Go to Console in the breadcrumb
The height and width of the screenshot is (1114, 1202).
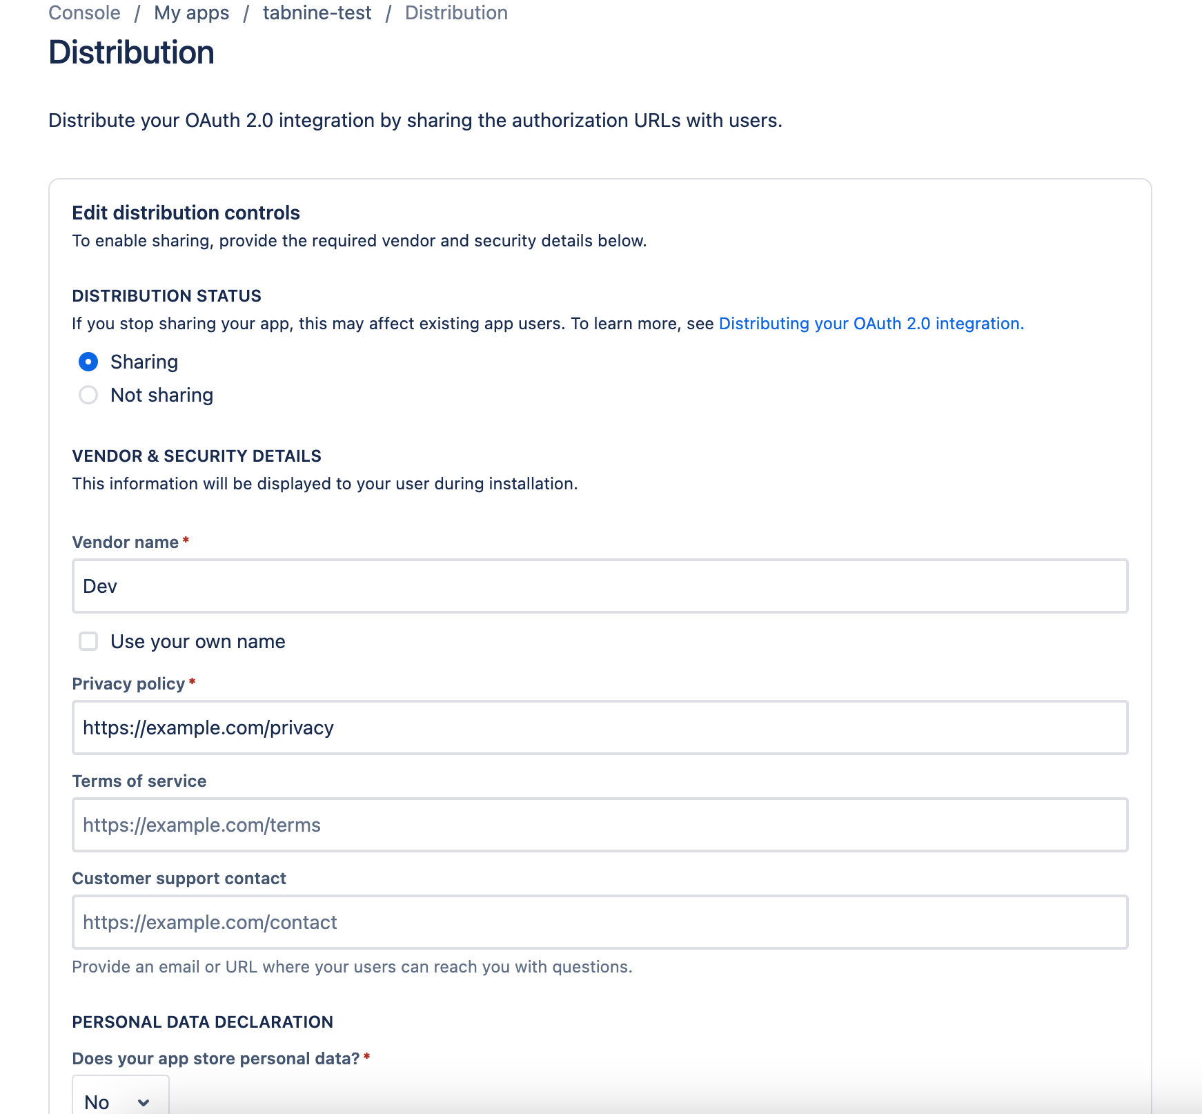[x=84, y=13]
